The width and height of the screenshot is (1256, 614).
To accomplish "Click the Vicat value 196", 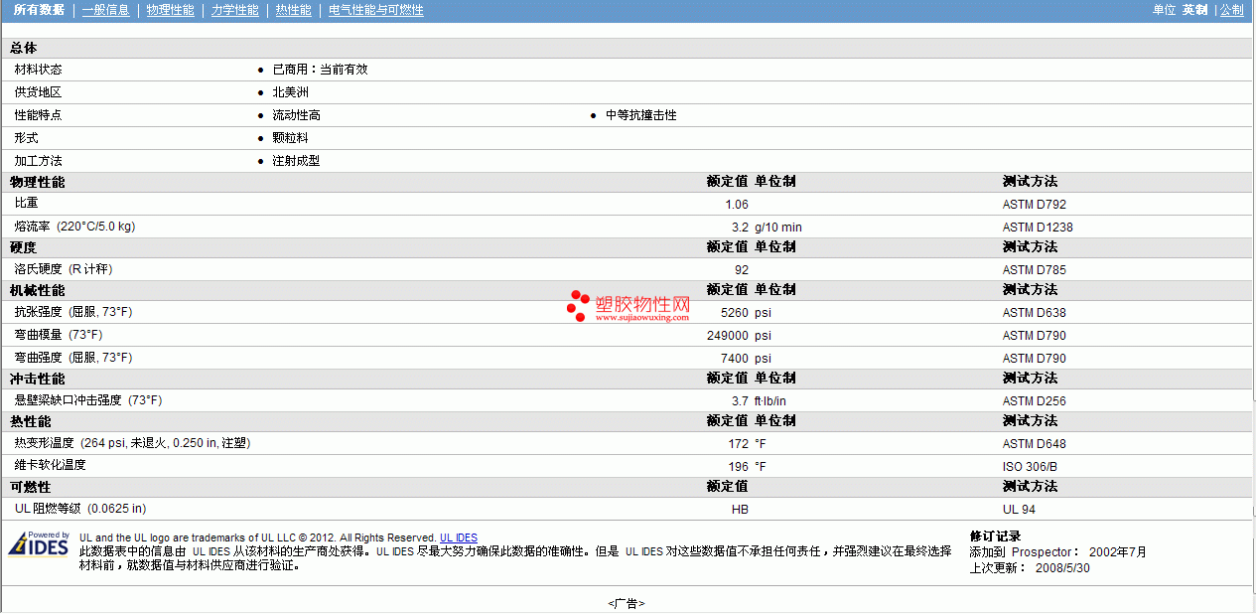I will pos(739,467).
